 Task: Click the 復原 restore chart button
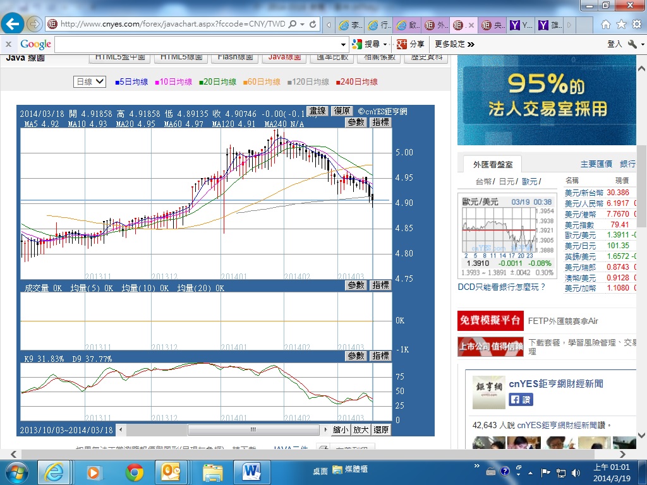(342, 111)
